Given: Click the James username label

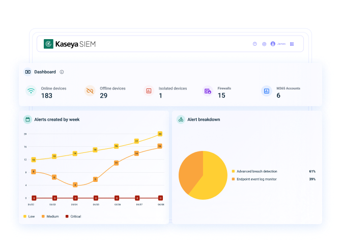Looking at the screenshot, I should [281, 44].
